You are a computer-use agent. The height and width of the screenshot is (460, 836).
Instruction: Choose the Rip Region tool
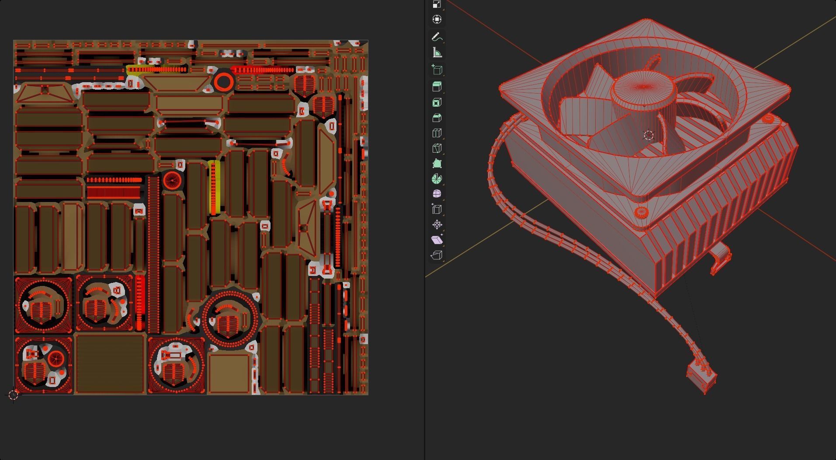pos(437,255)
